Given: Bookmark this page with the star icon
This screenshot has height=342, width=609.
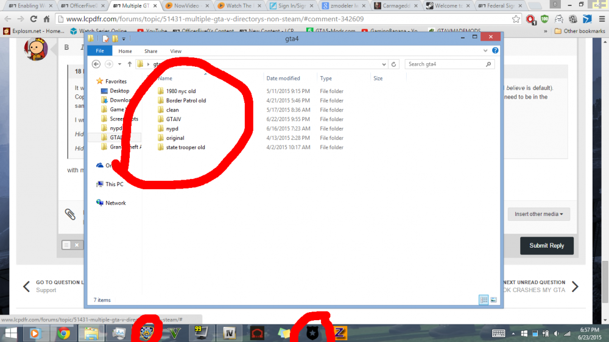Looking at the screenshot, I should [x=516, y=19].
